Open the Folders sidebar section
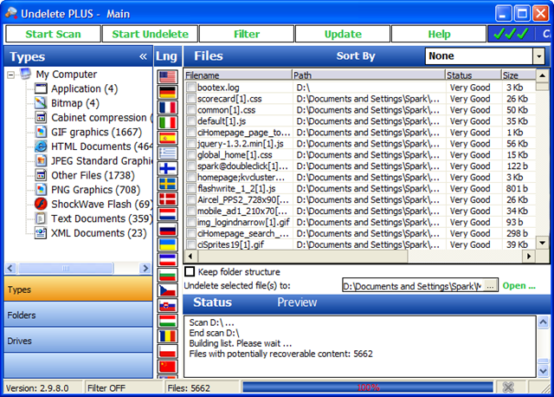Image resolution: width=554 pixels, height=397 pixels. click(x=79, y=315)
